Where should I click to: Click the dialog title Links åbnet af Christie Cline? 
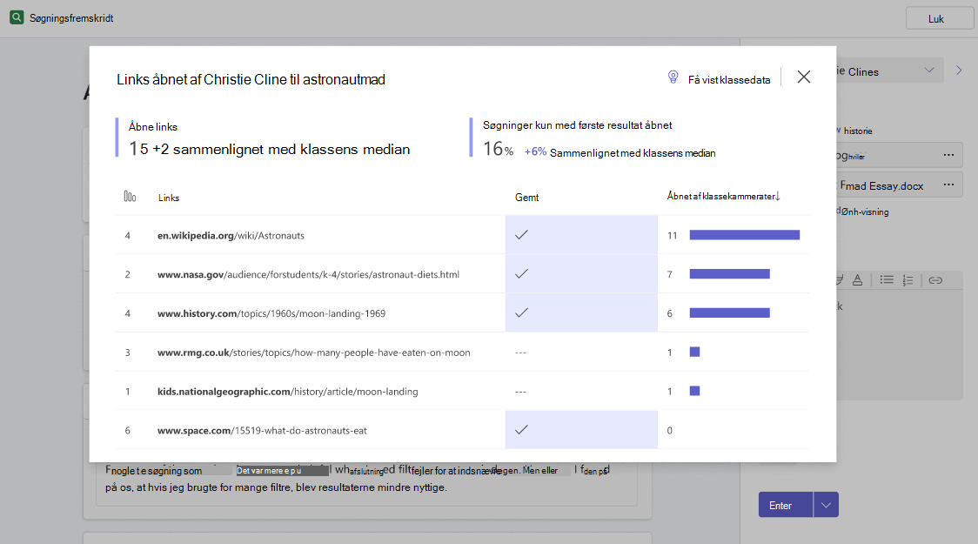pos(251,79)
